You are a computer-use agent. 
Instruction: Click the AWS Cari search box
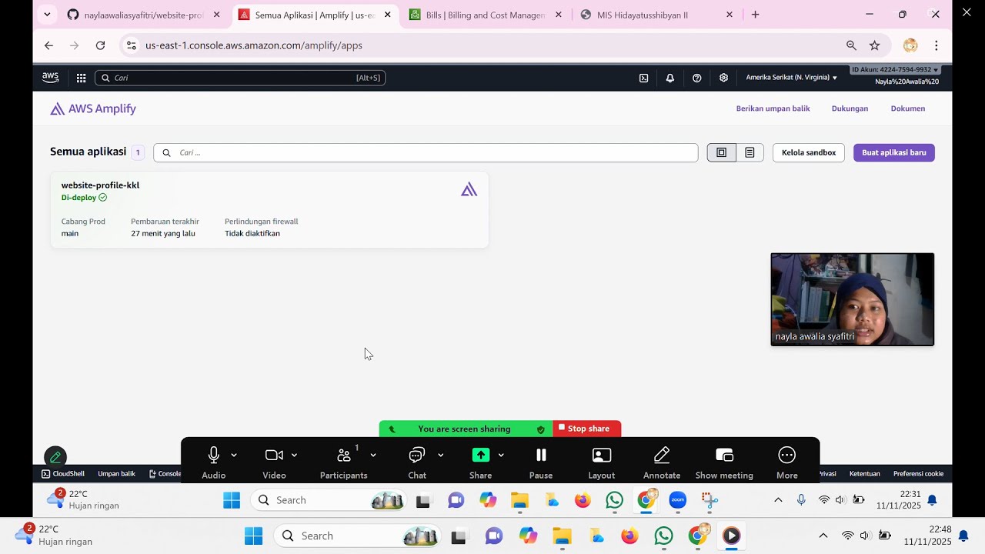pos(240,78)
